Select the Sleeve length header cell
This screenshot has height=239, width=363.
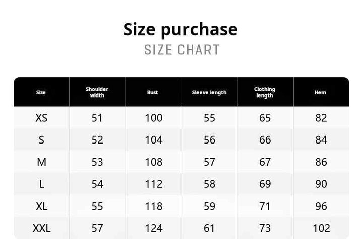coord(209,92)
